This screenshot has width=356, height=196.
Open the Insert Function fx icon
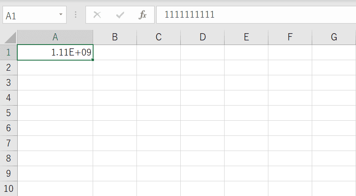142,15
